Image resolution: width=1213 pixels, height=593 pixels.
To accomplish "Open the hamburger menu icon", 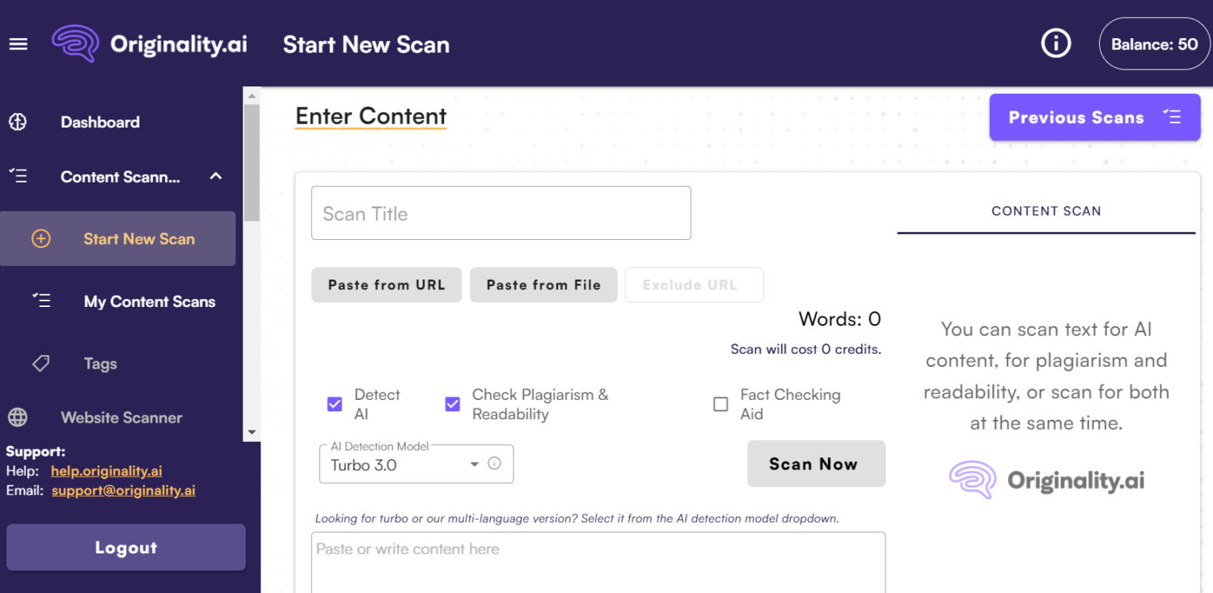I will tap(19, 44).
